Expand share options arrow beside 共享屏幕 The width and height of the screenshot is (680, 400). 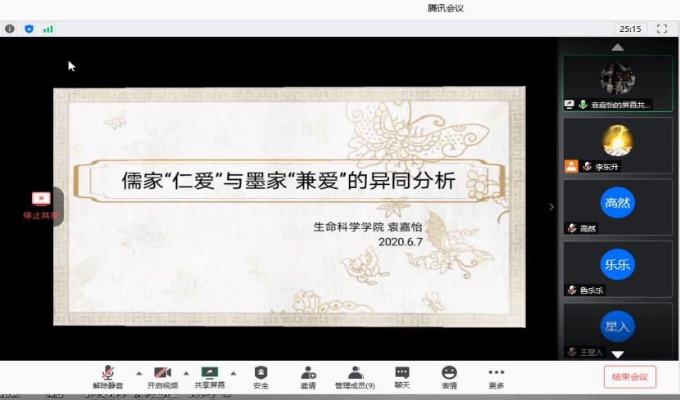[x=233, y=372]
